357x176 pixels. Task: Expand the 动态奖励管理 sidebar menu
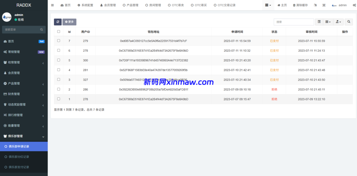tap(24, 104)
